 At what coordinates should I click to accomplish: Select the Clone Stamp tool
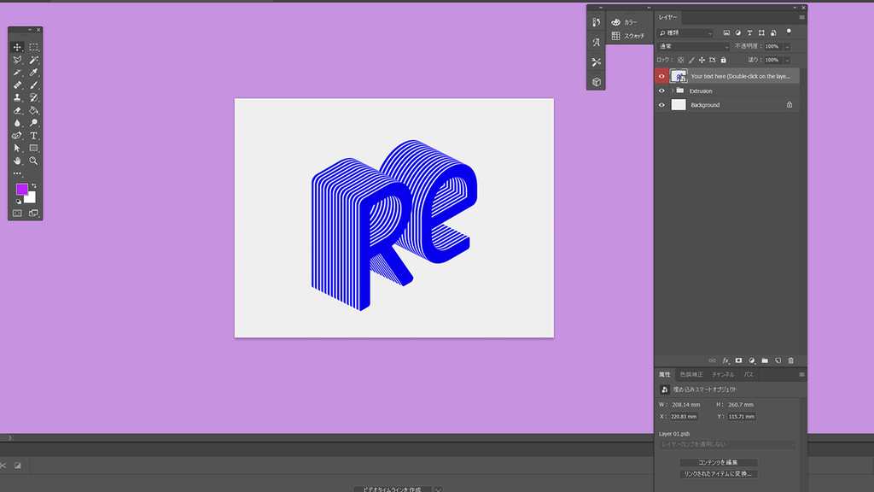[x=17, y=97]
